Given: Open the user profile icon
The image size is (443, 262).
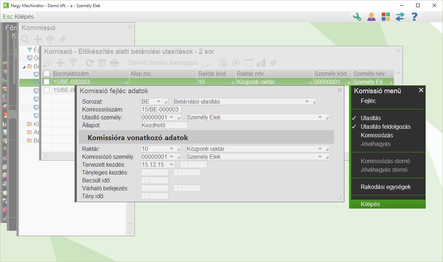Looking at the screenshot, I should [371, 16].
